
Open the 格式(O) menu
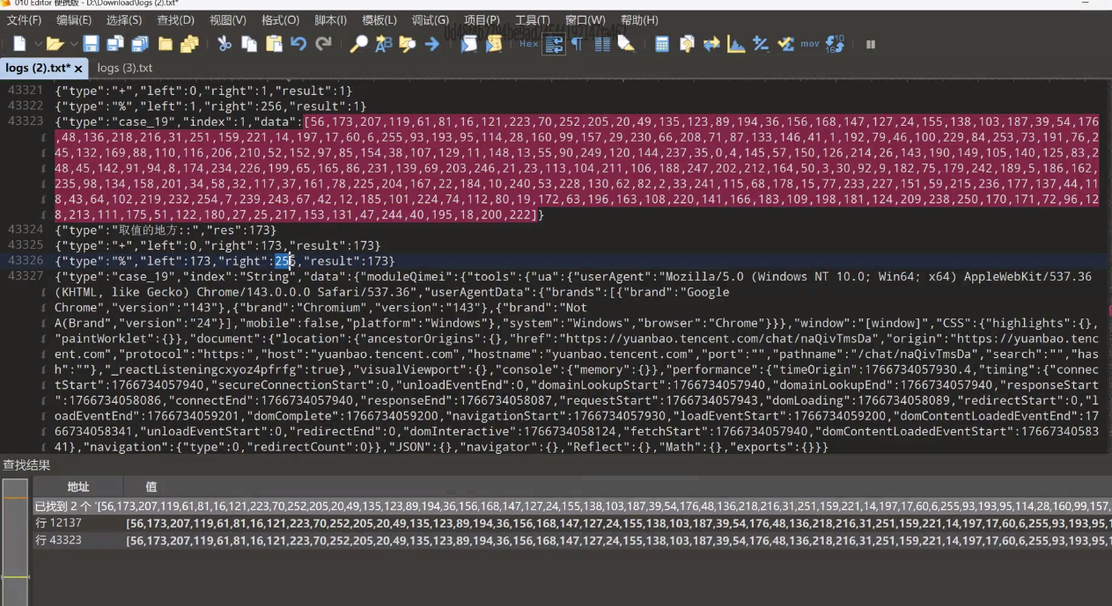click(x=280, y=20)
